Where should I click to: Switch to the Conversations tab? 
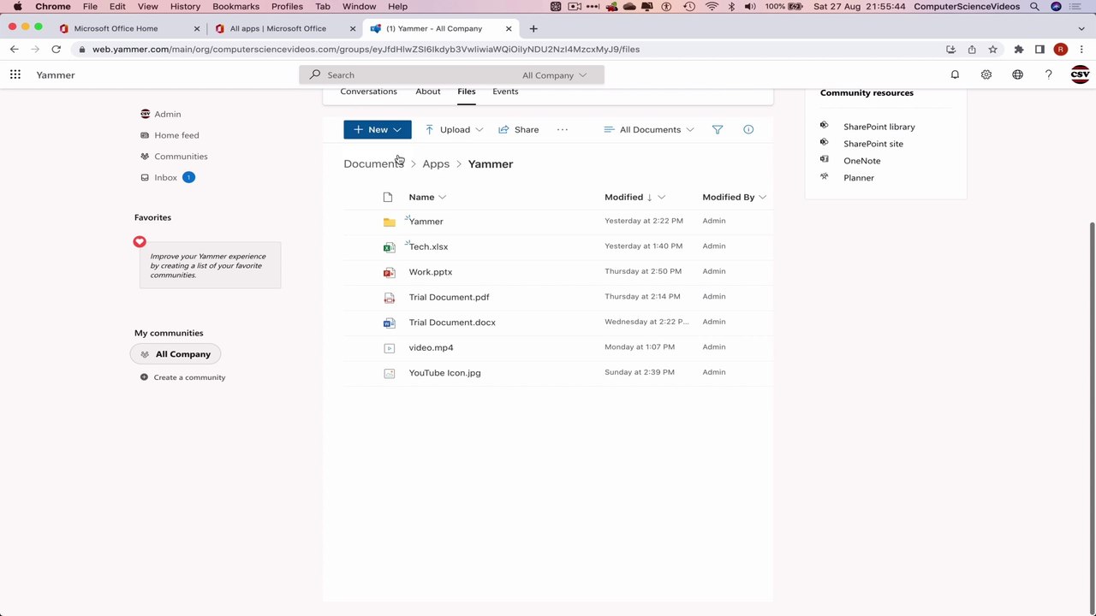(368, 92)
